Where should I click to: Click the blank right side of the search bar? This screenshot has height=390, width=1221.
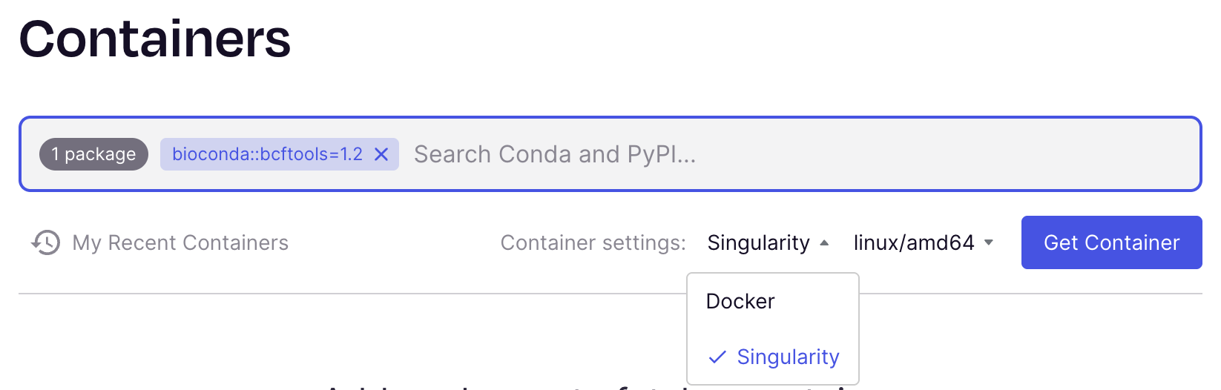click(x=950, y=154)
